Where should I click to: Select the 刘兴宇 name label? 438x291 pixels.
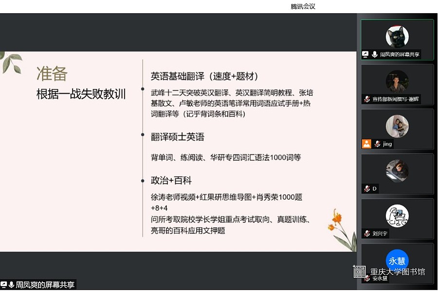click(x=380, y=234)
